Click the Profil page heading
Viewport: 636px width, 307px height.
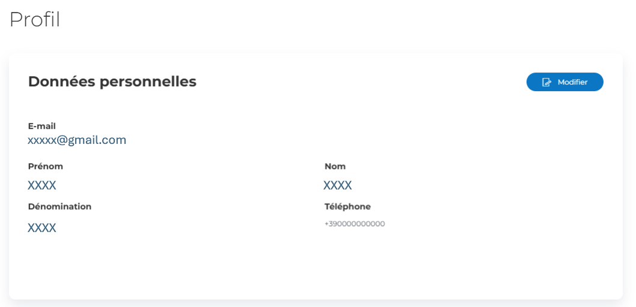(x=34, y=19)
